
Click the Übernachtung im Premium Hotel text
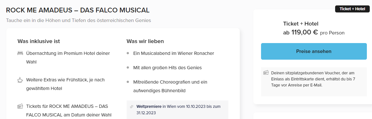[x=68, y=57]
